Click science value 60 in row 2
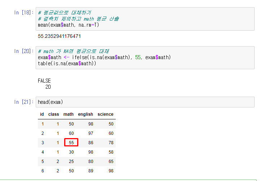 111,133
